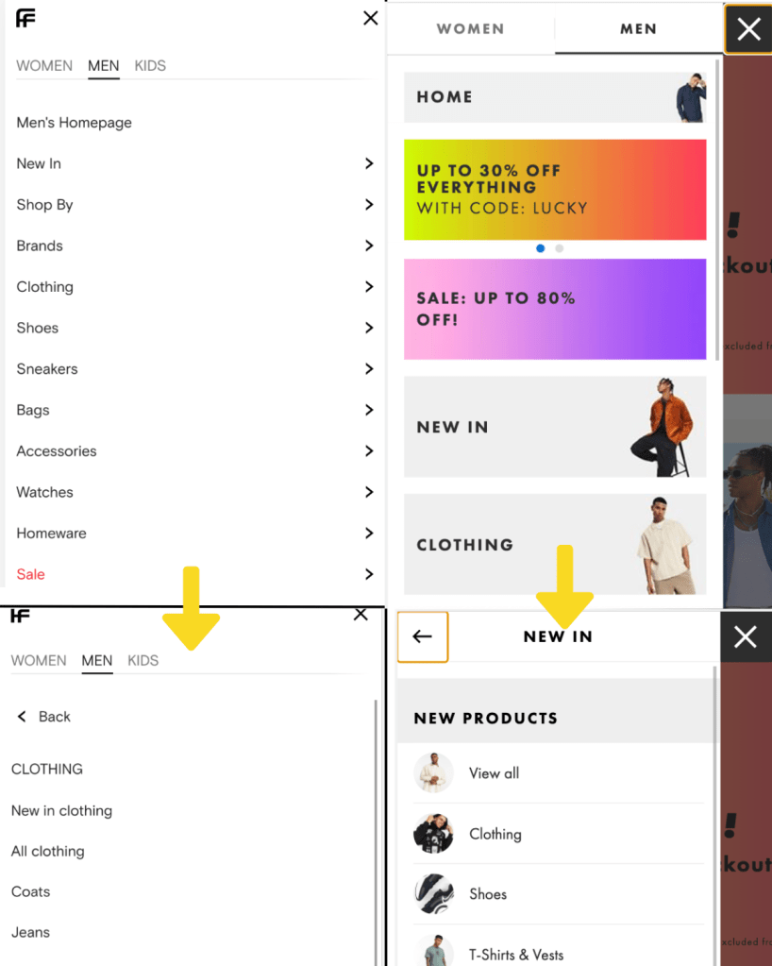Close the top-left navigation menu with X
This screenshot has height=966, width=772.
pyautogui.click(x=371, y=19)
